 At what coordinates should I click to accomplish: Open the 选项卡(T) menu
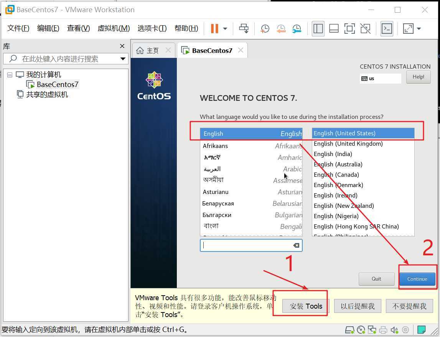152,28
